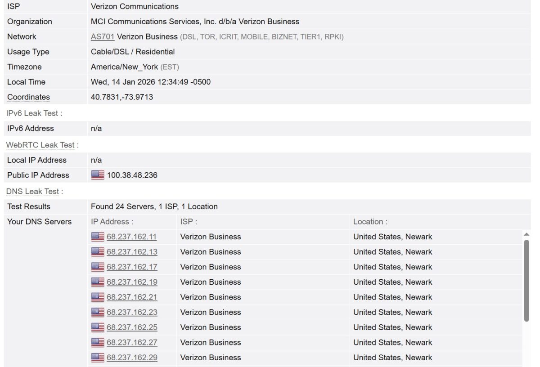Open DNS server link 68.237.162.19
This screenshot has height=367, width=540.
click(132, 282)
